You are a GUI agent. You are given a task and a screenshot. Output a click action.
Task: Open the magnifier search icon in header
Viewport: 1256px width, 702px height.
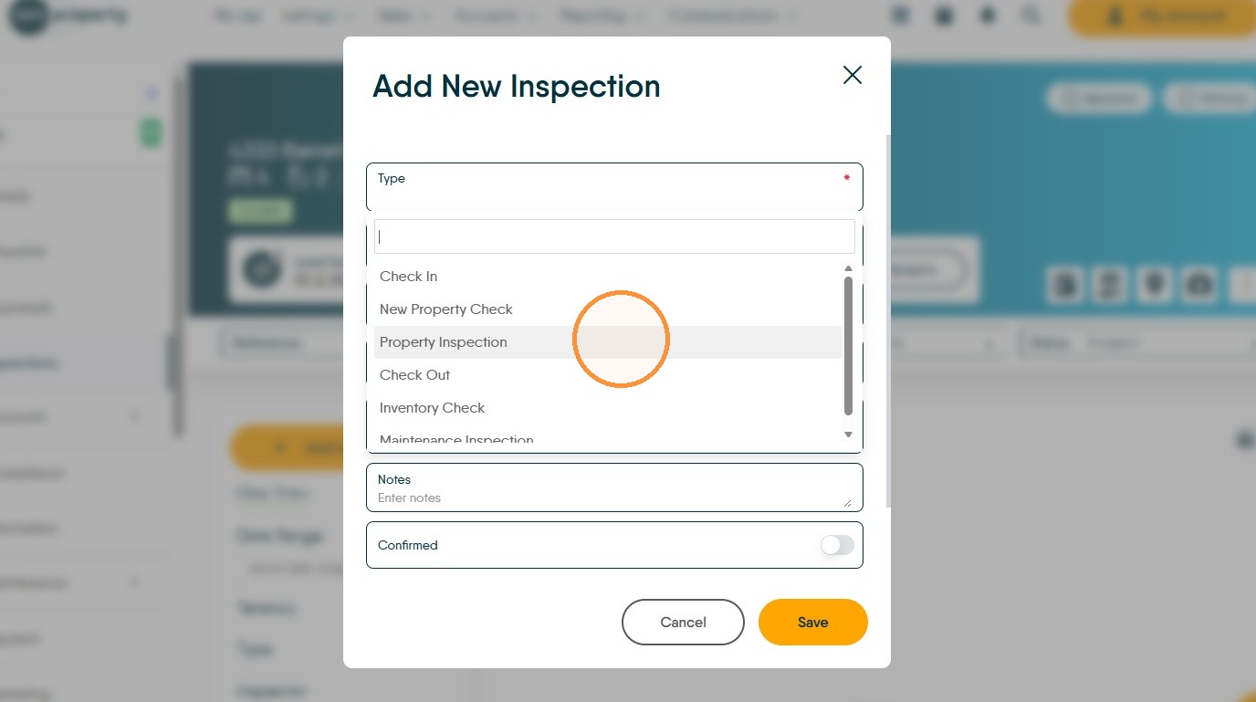(x=1031, y=16)
